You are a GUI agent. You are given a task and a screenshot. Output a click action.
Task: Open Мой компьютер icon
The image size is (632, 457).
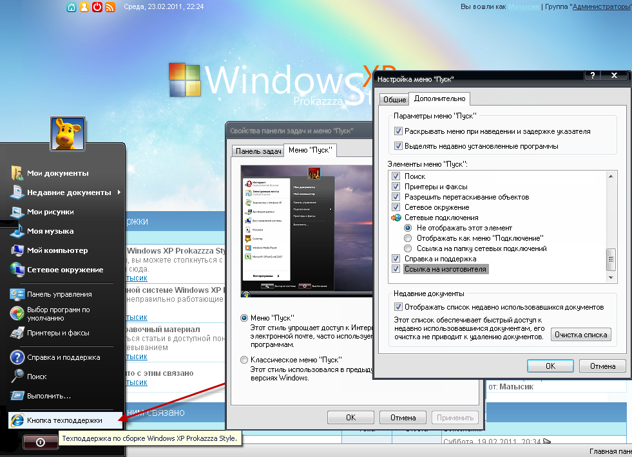(x=17, y=250)
